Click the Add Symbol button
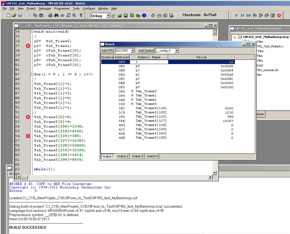The width and height of the screenshot is (290, 234). click(146, 51)
